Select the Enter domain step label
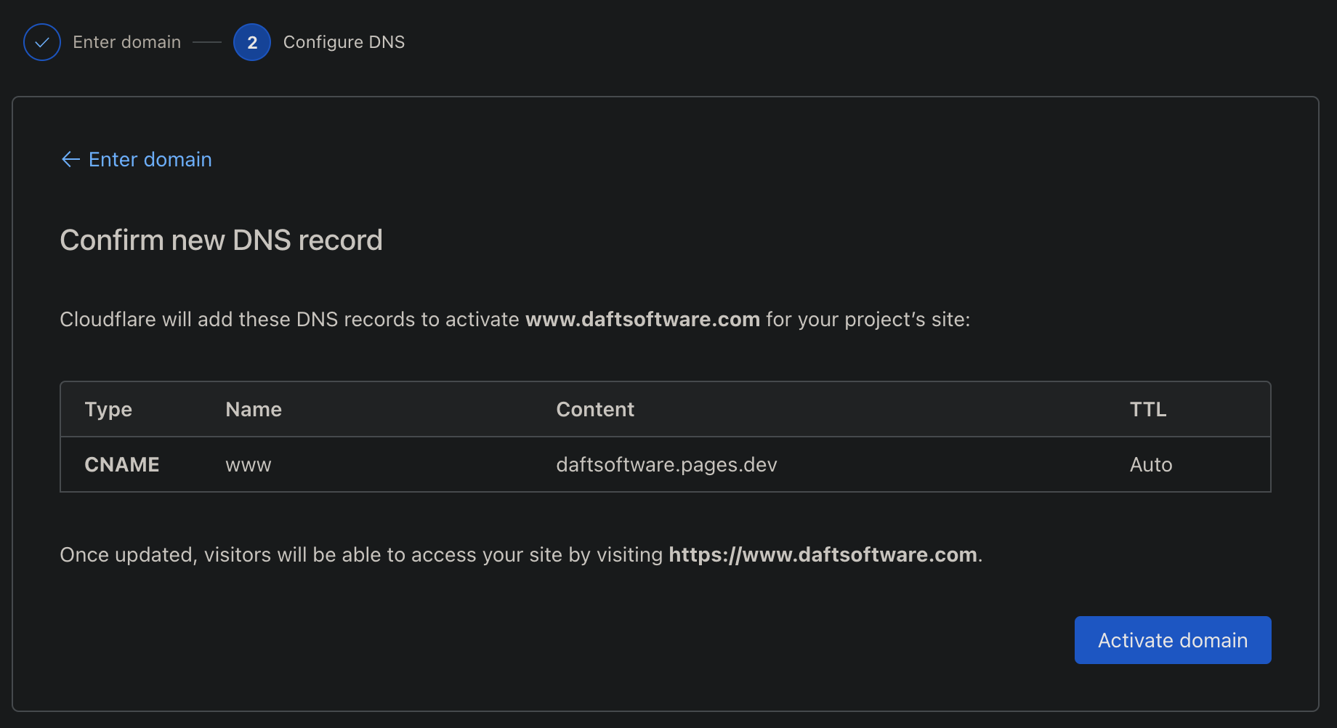Screen dimensions: 1337x728 coord(126,41)
